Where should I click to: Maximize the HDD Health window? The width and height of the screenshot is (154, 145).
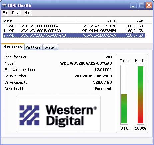141,5
